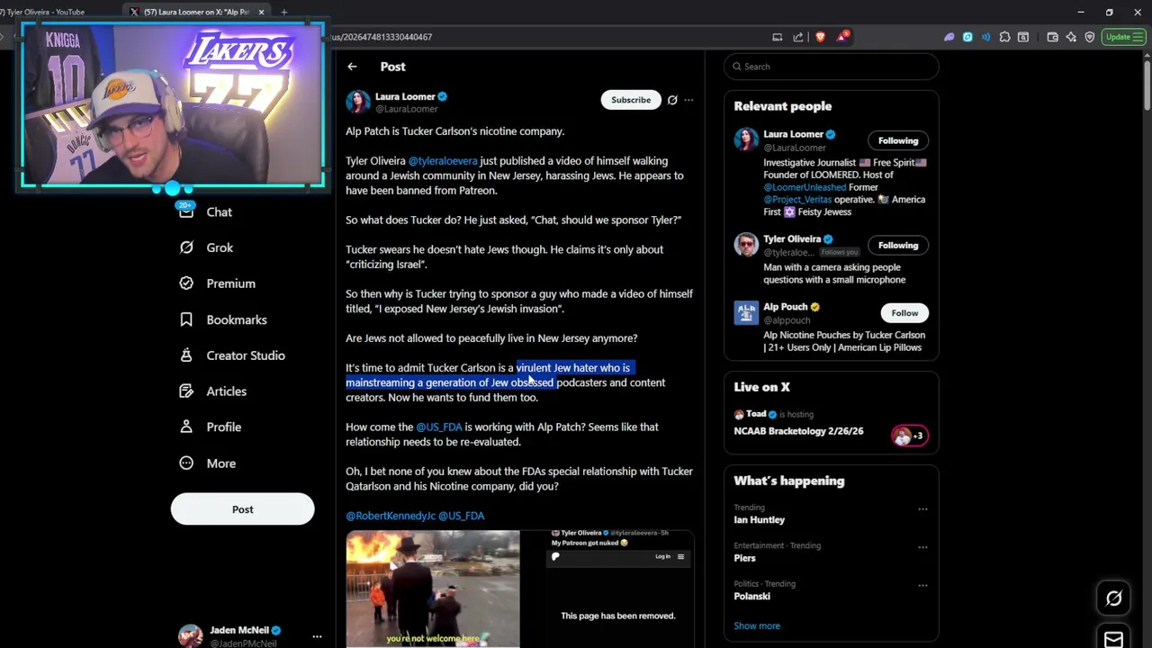The height and width of the screenshot is (648, 1152).
Task: Click the Brave Shields lion icon
Action: pyautogui.click(x=820, y=37)
